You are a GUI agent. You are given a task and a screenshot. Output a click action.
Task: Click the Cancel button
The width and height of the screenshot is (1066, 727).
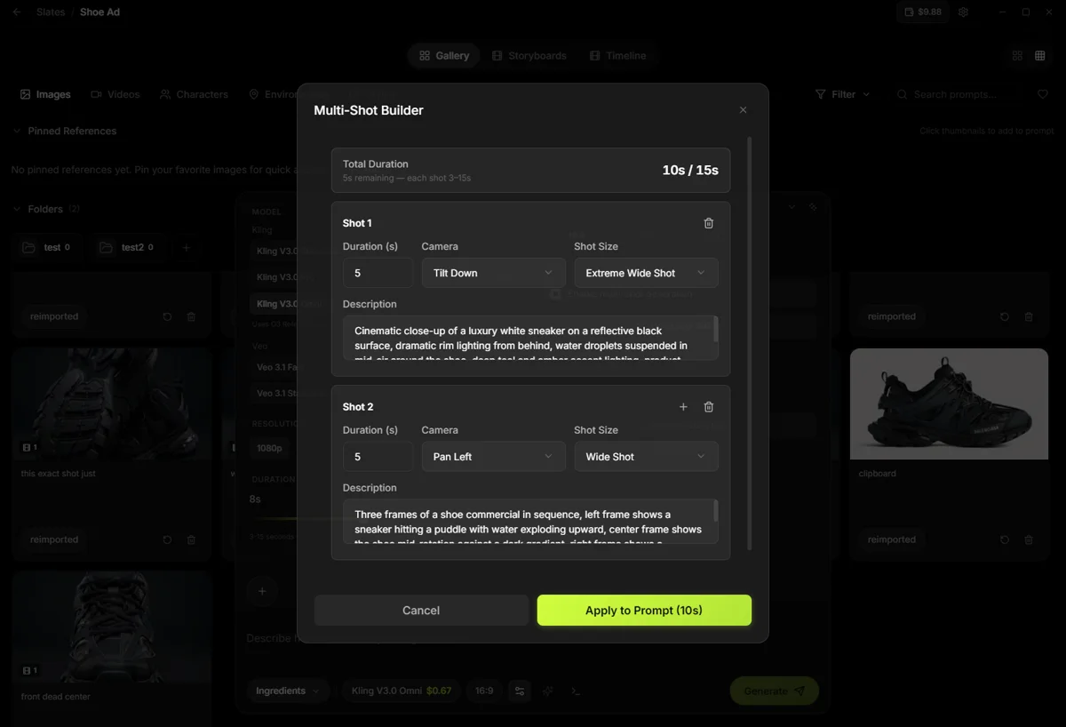[x=421, y=611]
